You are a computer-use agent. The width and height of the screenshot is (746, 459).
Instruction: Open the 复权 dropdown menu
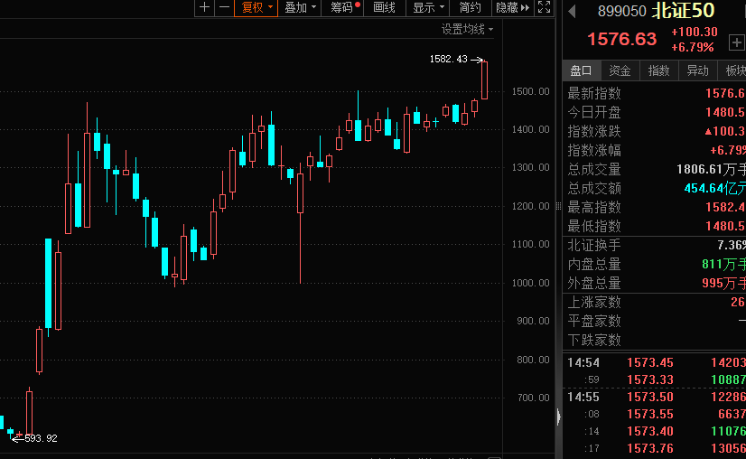(257, 8)
